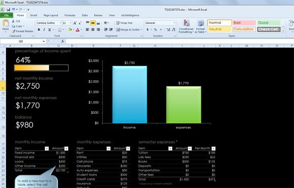The image size is (294, 188).
Task: Open the font size 11 dropdown
Action: pyautogui.click(x=70, y=23)
